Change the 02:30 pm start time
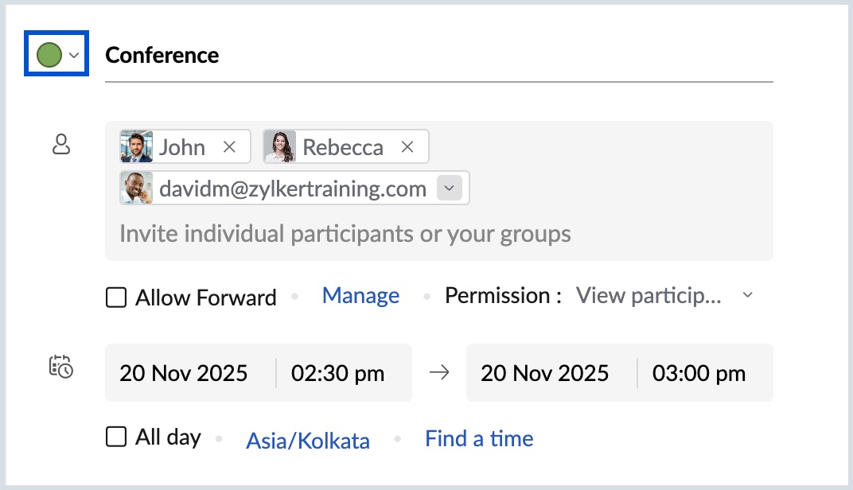 click(337, 373)
